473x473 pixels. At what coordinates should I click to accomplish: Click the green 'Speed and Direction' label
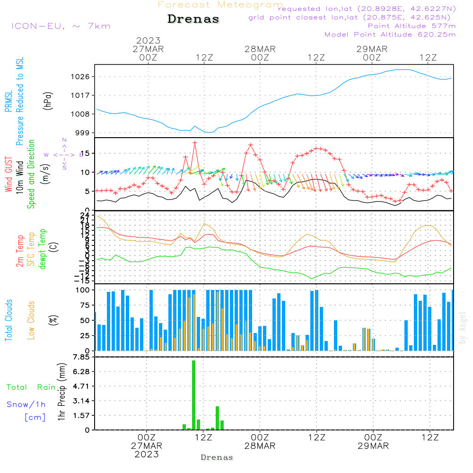[31, 174]
